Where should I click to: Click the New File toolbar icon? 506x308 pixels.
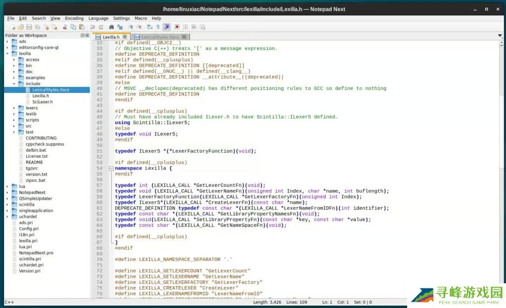tap(13, 27)
